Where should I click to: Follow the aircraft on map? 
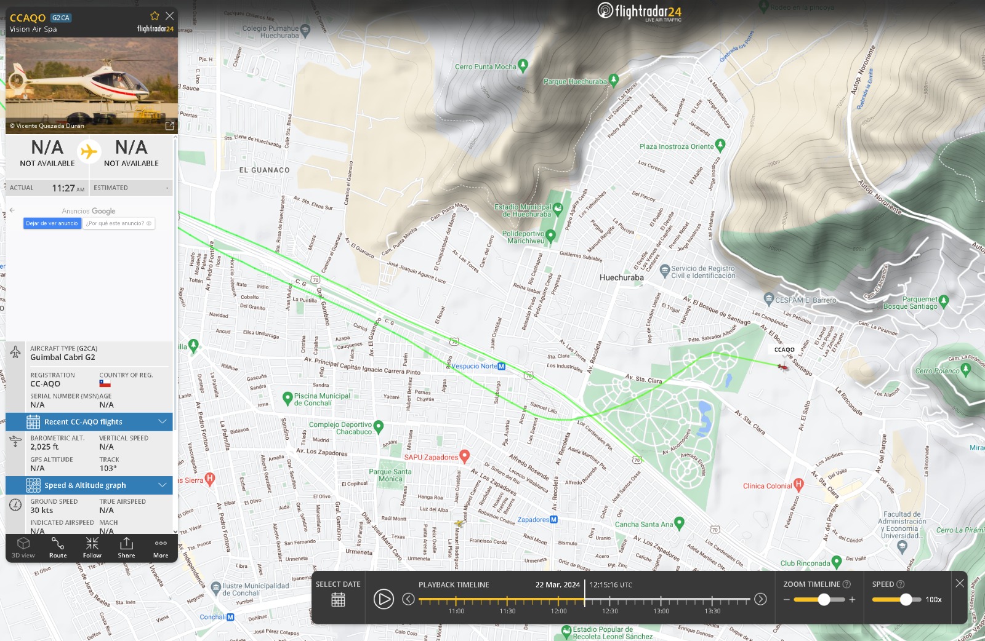92,547
